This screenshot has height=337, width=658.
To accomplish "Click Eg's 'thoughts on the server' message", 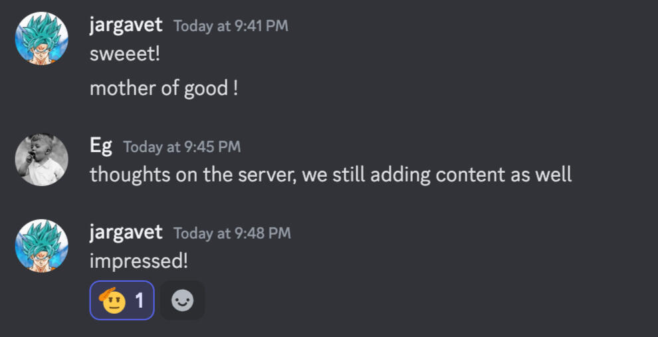I will coord(330,175).
